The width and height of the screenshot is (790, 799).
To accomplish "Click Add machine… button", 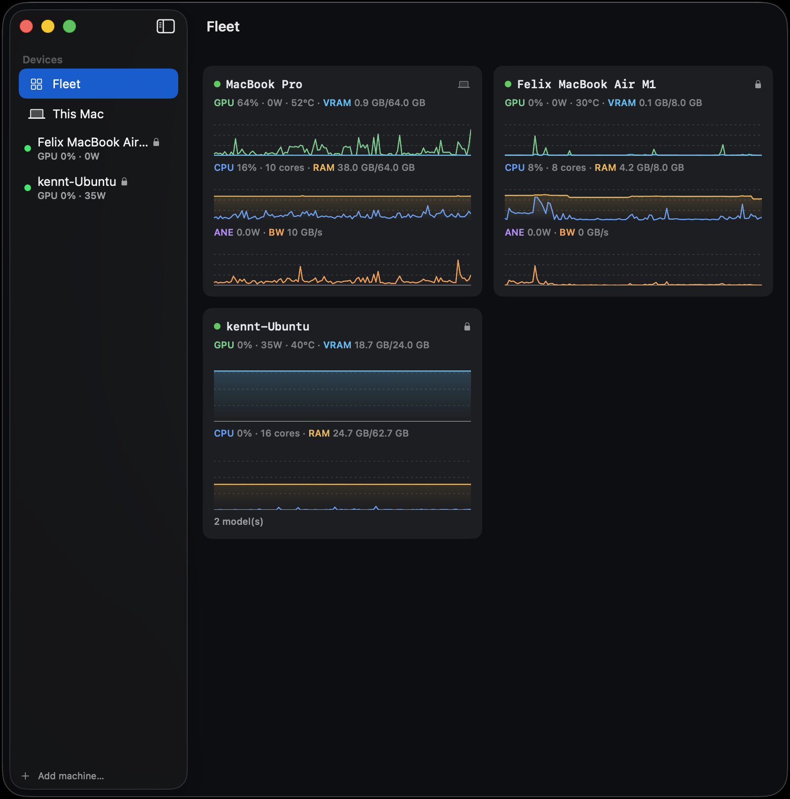I will coord(63,776).
